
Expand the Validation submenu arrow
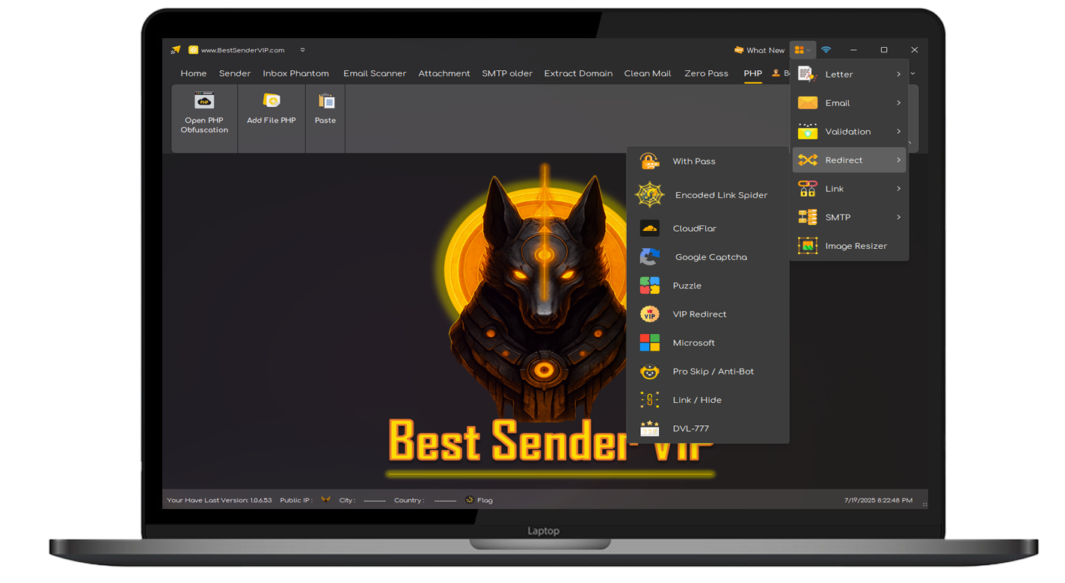click(x=898, y=132)
